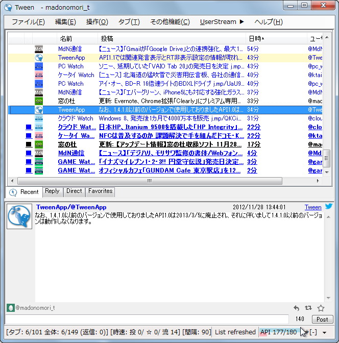Click the TweenApp avatar in the selected 34分 row
This screenshot has height=343, width=339.
click(39, 110)
